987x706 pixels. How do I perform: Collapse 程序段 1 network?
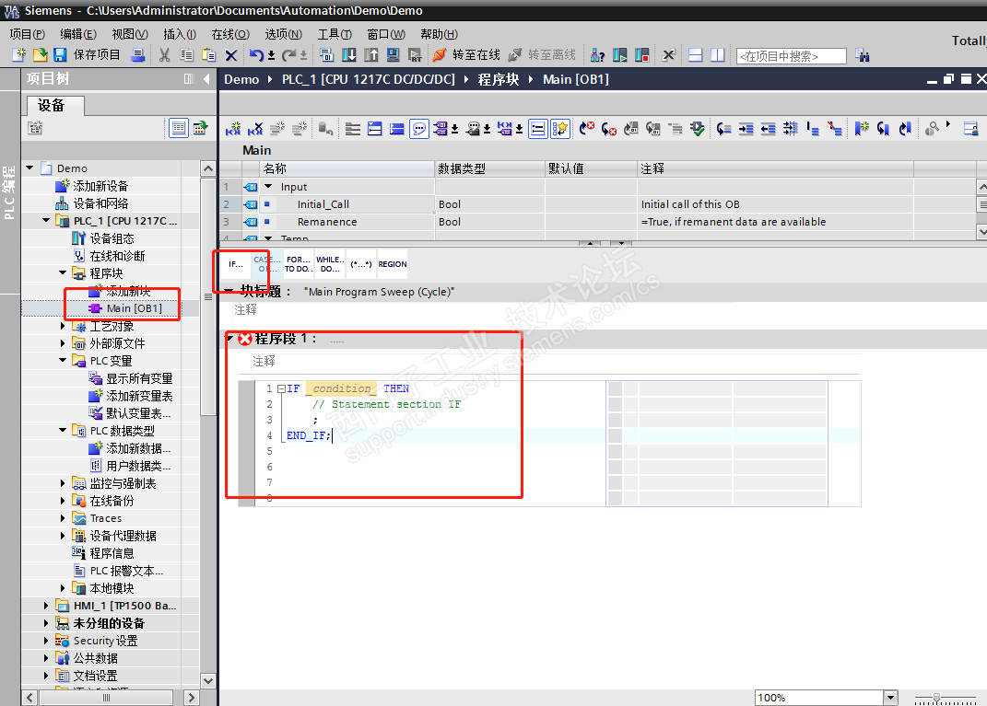pyautogui.click(x=229, y=338)
